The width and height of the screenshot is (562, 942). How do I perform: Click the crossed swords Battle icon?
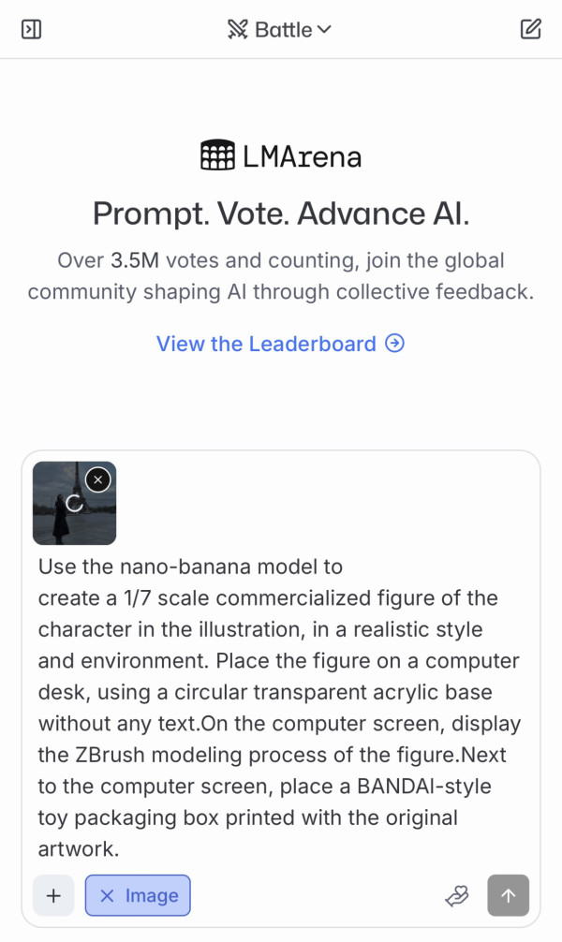238,29
